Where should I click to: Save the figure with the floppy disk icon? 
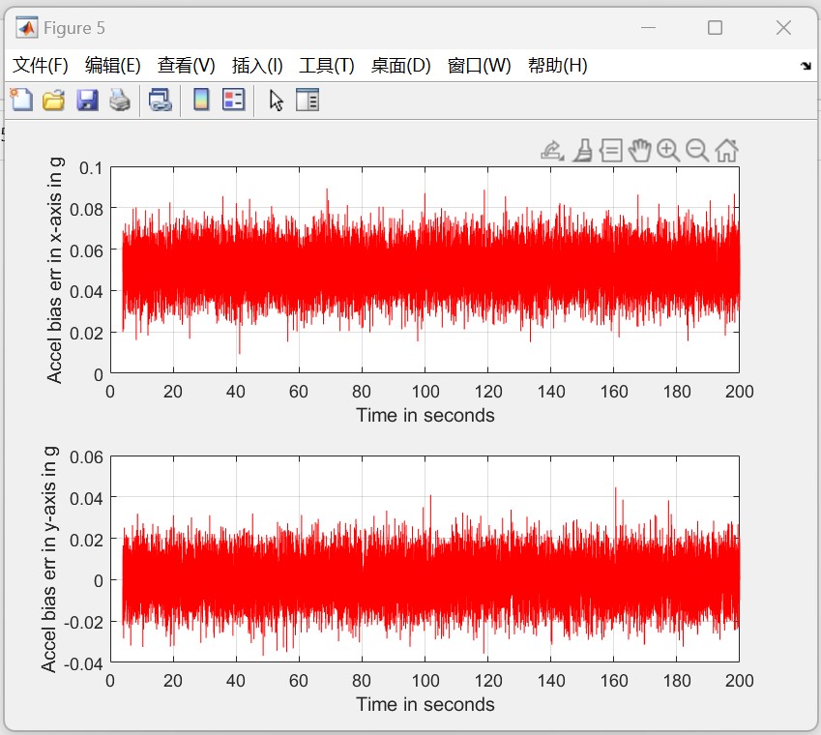click(87, 100)
